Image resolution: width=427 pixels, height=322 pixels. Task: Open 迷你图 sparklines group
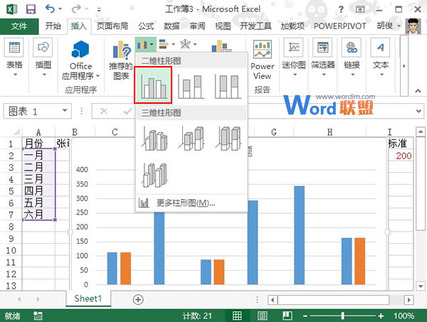click(x=293, y=58)
